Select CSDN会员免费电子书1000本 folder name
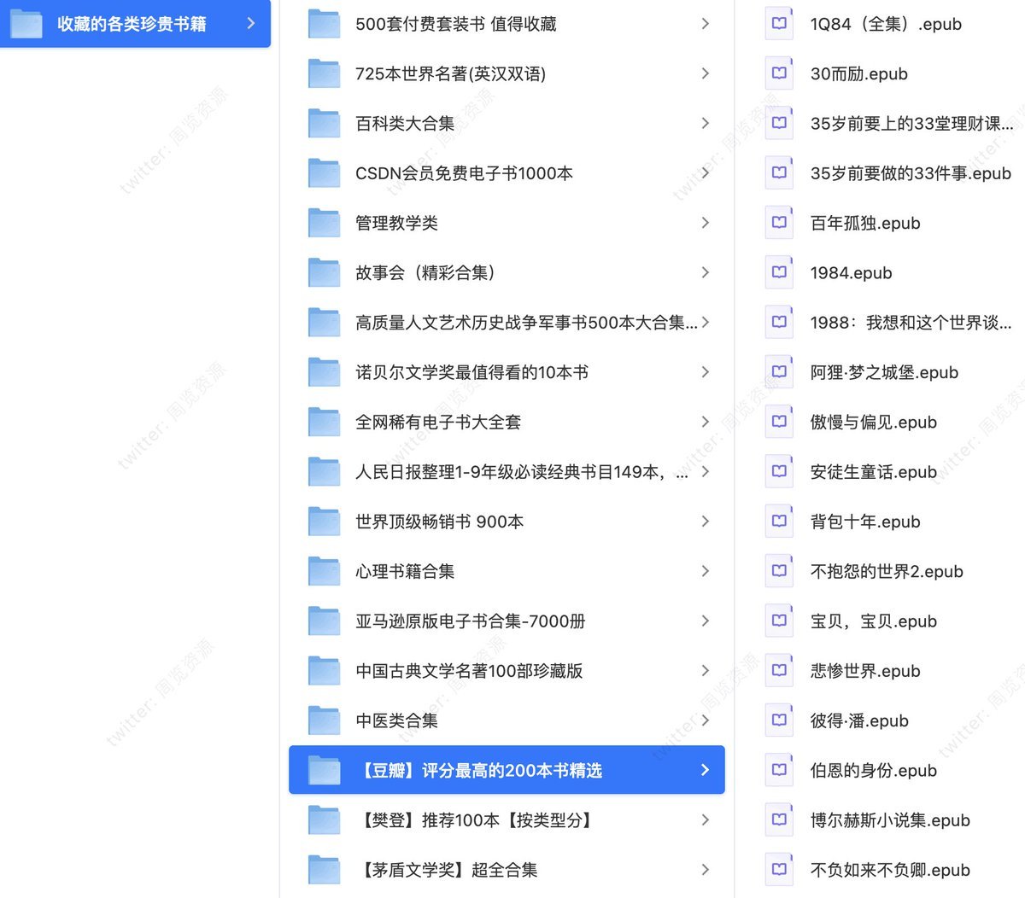 (x=464, y=173)
